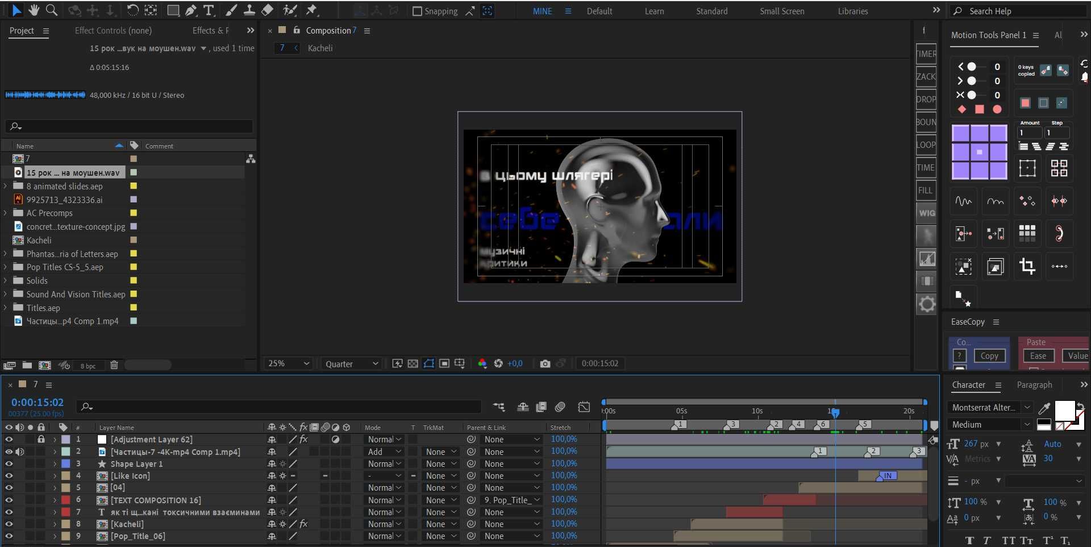1091x547 pixels.
Task: Click the Value paste button in EaseCopy
Action: 1077,355
